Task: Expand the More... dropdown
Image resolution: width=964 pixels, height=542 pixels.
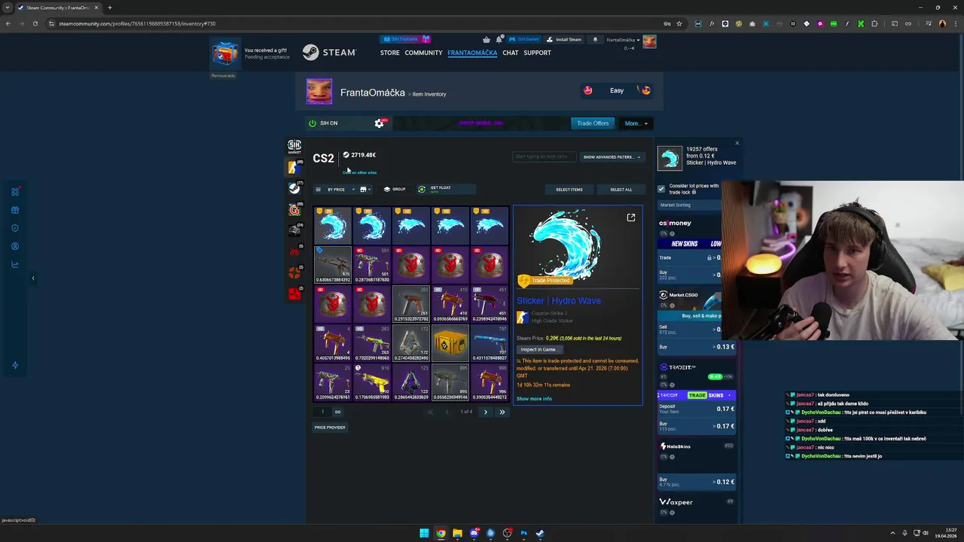Action: click(x=636, y=123)
